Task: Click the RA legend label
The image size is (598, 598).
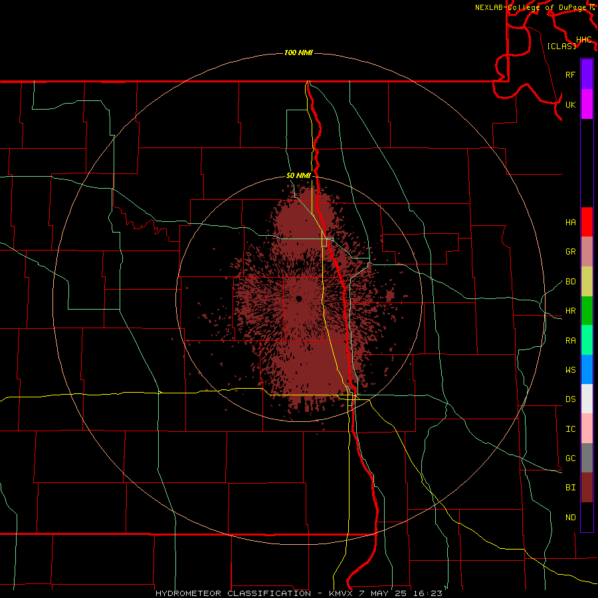Action: 570,340
